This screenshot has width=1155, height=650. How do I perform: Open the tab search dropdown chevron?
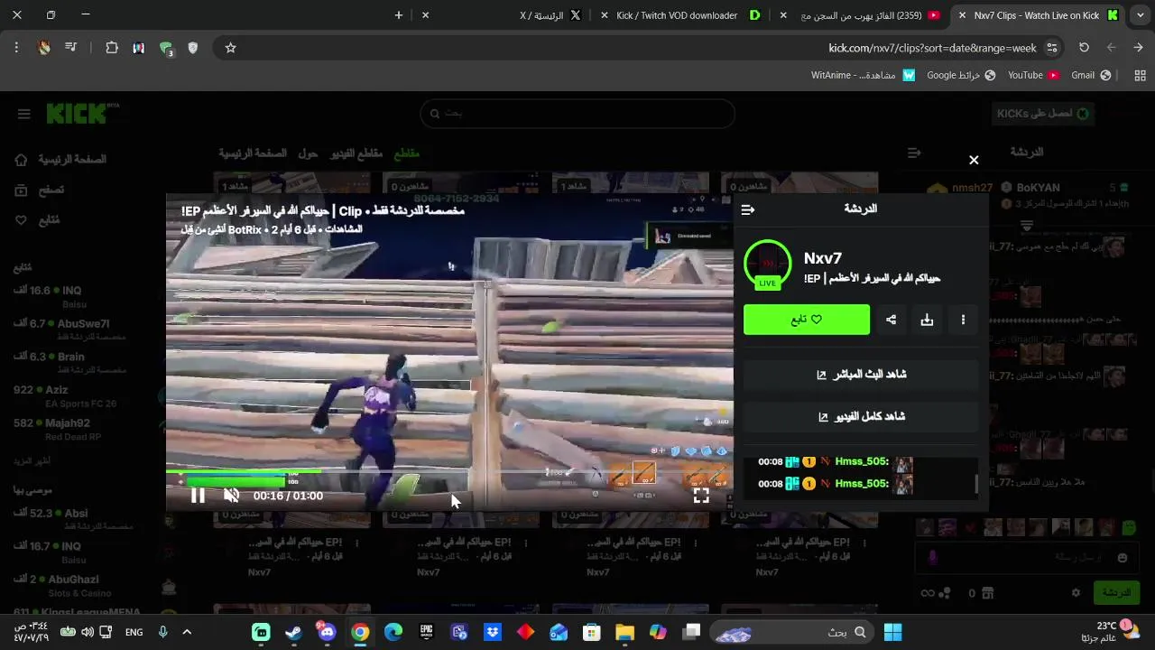(x=1140, y=15)
